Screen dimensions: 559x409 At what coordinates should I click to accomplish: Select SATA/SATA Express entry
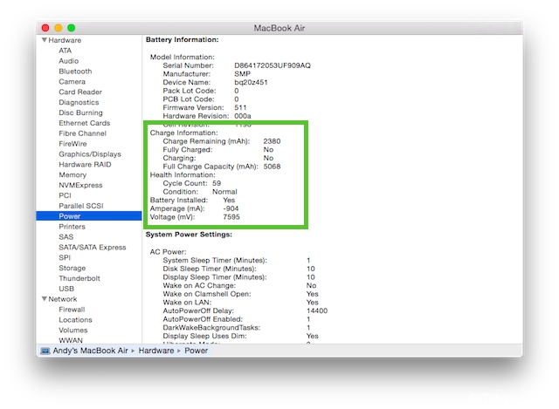(93, 247)
